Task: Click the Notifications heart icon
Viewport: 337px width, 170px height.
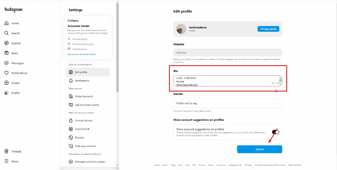Action: (x=6, y=73)
